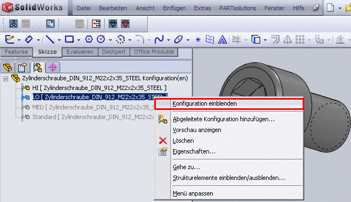
Task: Choose Strukturelemente einblenden/ausblenden from context menu
Action: 229,178
